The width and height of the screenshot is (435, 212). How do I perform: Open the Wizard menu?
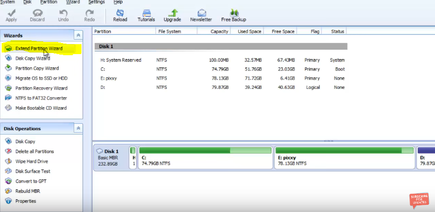tap(73, 2)
